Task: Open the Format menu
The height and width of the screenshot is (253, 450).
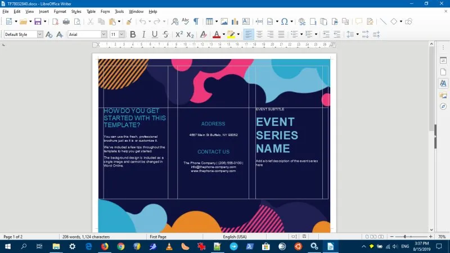Action: click(x=60, y=11)
